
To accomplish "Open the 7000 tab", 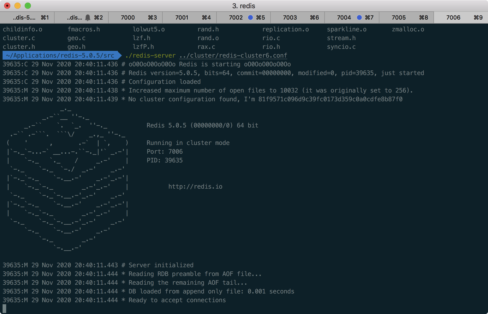I will [135, 17].
